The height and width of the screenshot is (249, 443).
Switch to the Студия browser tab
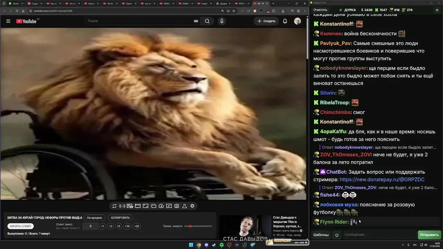35,3
